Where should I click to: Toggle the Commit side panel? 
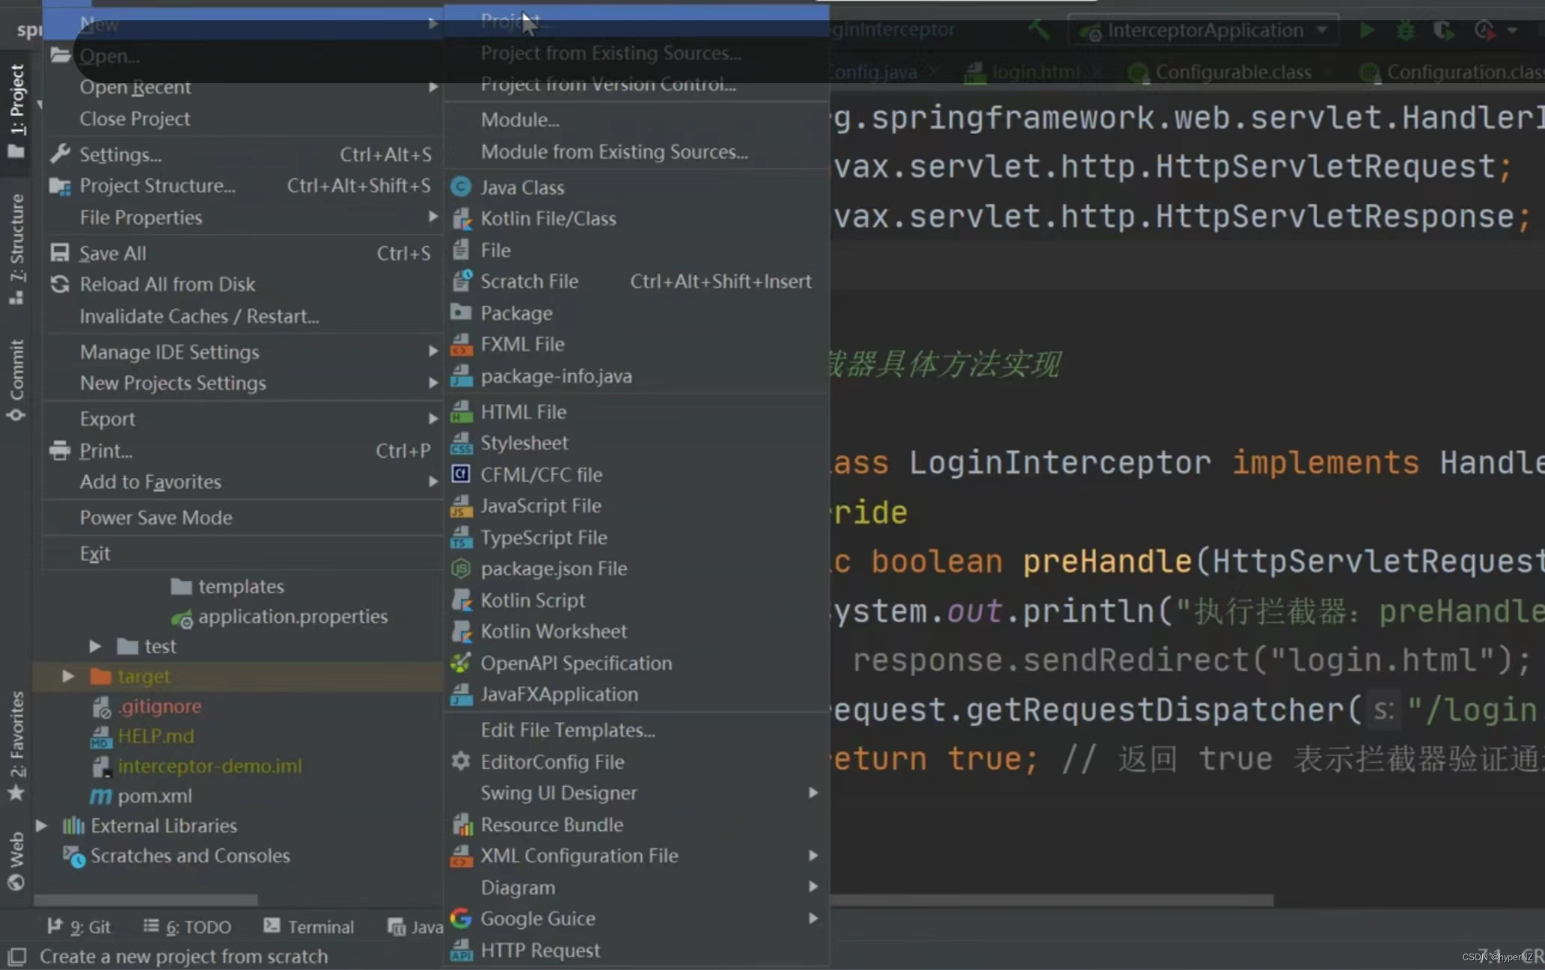tap(16, 380)
